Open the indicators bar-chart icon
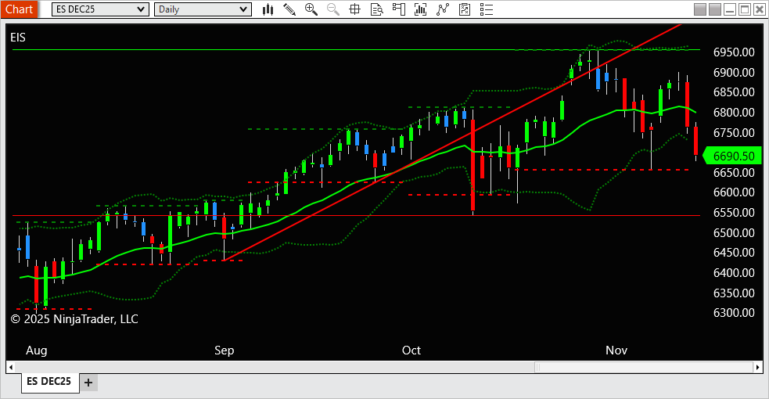 (x=420, y=9)
